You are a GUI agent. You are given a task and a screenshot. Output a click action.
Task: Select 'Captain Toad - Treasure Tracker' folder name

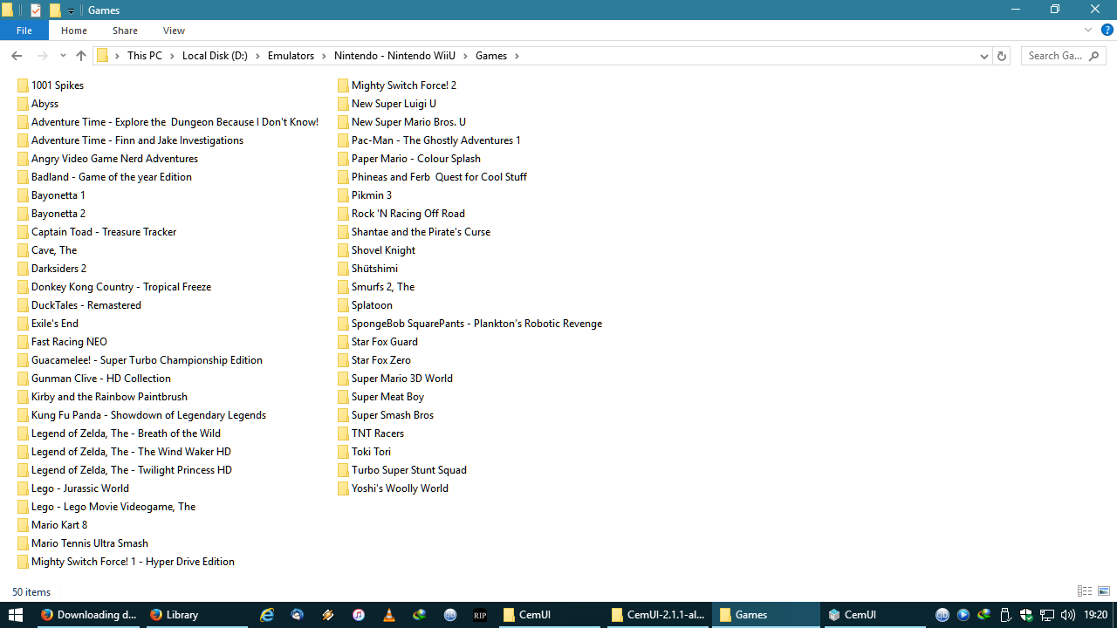(104, 232)
